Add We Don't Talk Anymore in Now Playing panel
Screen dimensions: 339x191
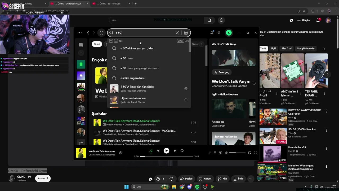pyautogui.click(x=254, y=83)
